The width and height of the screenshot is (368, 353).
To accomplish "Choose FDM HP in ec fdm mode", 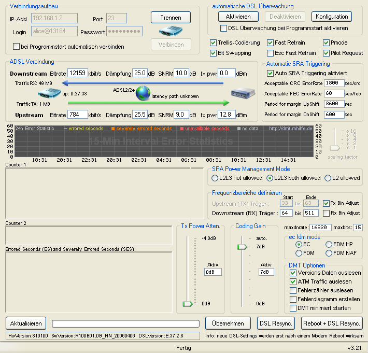I will (329, 244).
